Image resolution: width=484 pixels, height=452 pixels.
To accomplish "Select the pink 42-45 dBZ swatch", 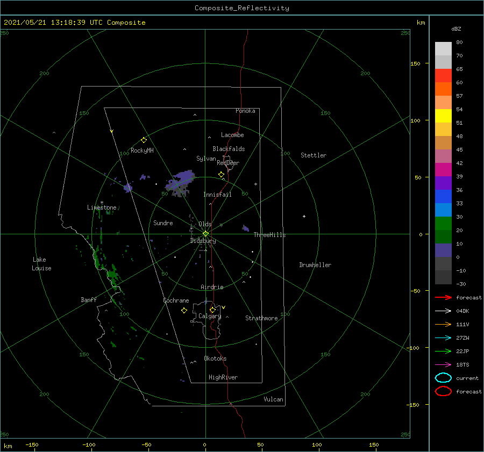I will (x=443, y=156).
